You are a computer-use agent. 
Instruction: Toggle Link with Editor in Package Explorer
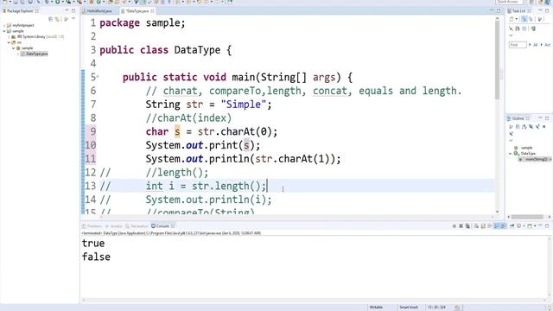[57, 19]
